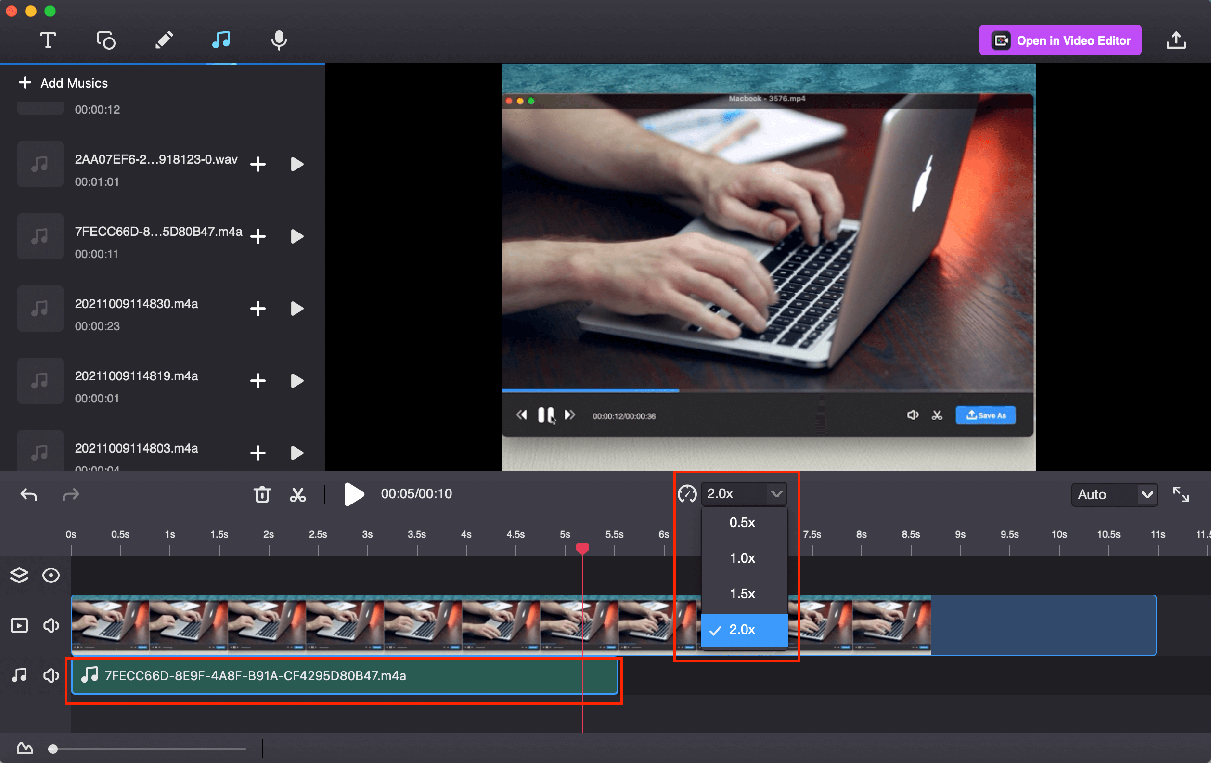The height and width of the screenshot is (763, 1211).
Task: Click the Save As button in preview
Action: (985, 415)
